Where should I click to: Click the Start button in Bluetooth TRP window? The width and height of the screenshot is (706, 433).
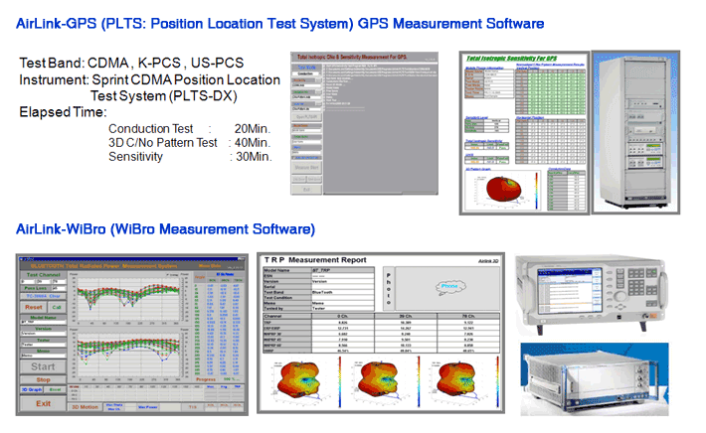43,366
